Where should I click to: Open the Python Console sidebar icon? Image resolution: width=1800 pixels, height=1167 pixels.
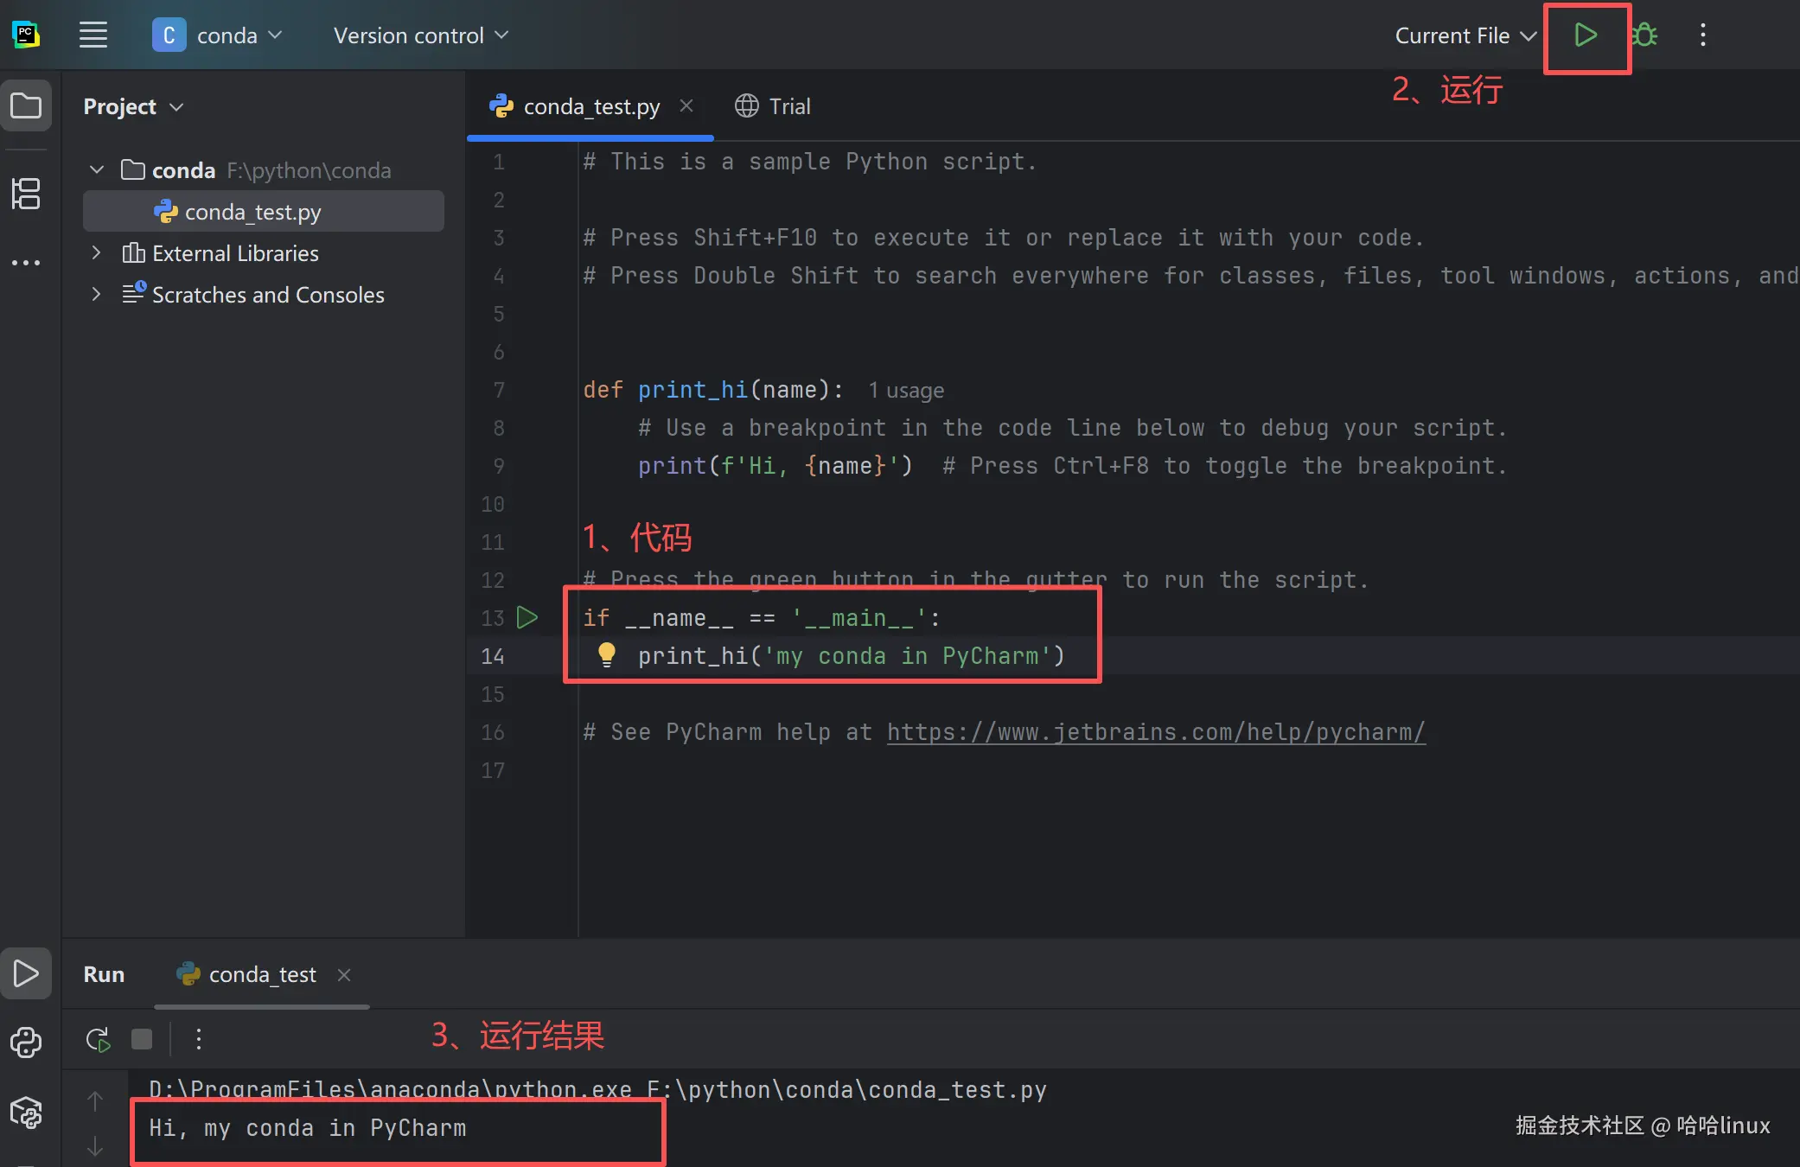pyautogui.click(x=26, y=1043)
